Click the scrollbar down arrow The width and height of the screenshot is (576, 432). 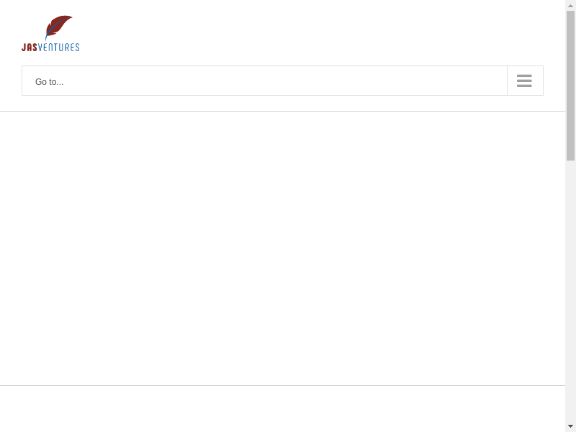[570, 426]
